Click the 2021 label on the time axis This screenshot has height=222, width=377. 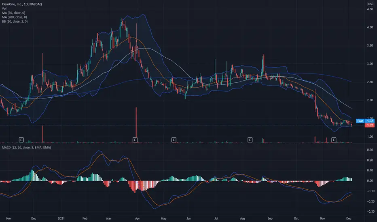61,218
